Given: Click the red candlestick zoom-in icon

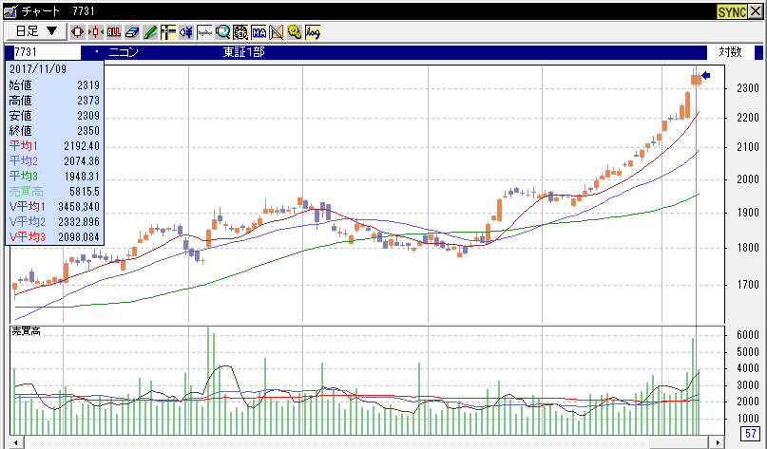Looking at the screenshot, I should [77, 31].
